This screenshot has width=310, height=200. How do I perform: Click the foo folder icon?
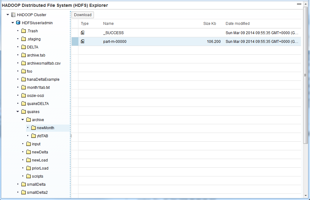(x=24, y=71)
